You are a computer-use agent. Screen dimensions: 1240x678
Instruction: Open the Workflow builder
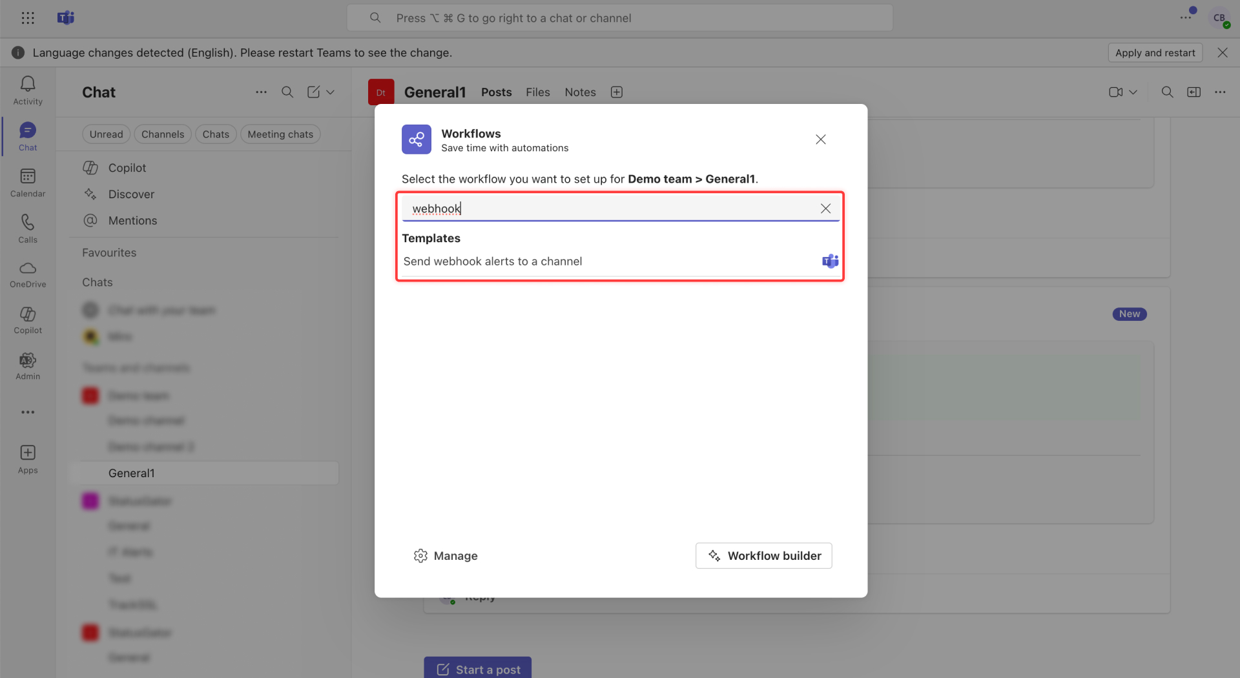coord(763,556)
